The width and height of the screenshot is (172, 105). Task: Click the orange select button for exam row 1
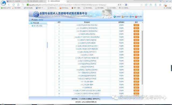pyautogui.click(x=136, y=25)
